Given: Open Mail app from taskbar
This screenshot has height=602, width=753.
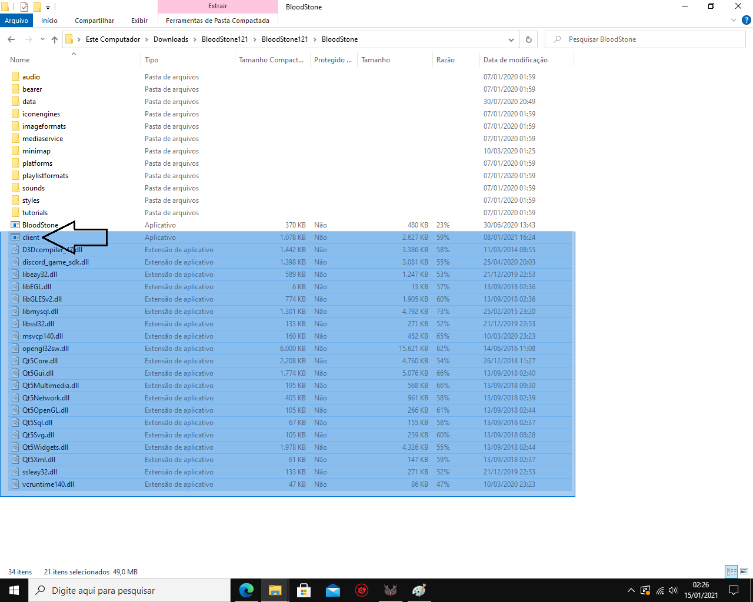Looking at the screenshot, I should (333, 590).
